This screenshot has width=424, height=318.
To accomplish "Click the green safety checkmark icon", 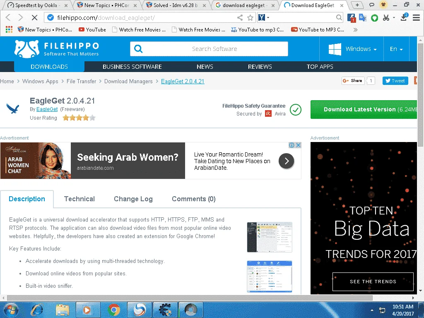I will (x=296, y=109).
